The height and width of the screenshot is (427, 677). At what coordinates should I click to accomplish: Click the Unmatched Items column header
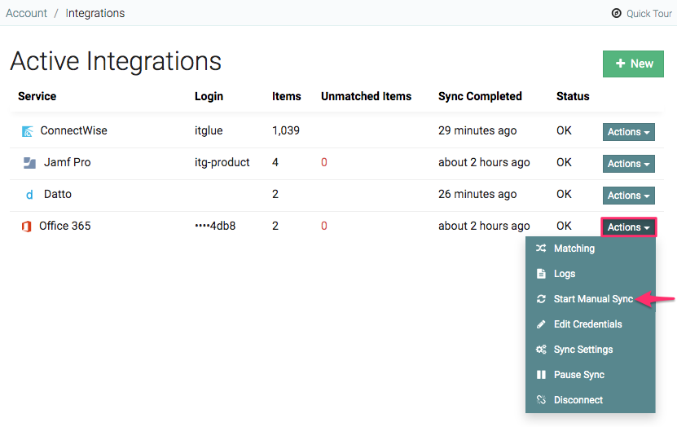coord(366,96)
